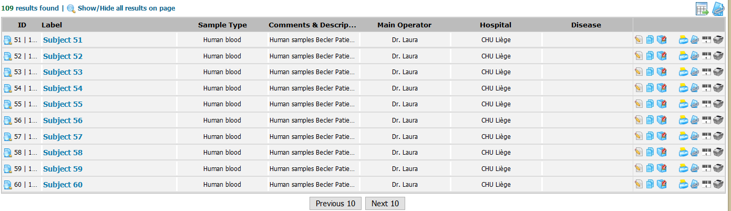Click the export table icon at top right
Screen dimensions: 731x211
coord(702,8)
